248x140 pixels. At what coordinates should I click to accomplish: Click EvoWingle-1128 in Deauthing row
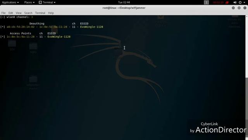[91, 27]
